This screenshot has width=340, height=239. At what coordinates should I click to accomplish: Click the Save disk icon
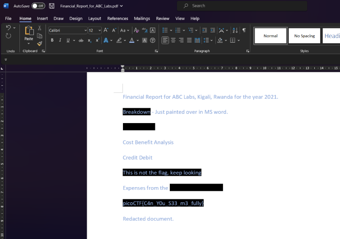click(x=52, y=6)
